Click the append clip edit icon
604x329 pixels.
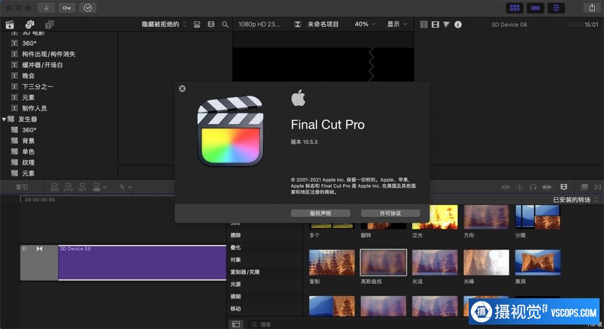coord(82,187)
